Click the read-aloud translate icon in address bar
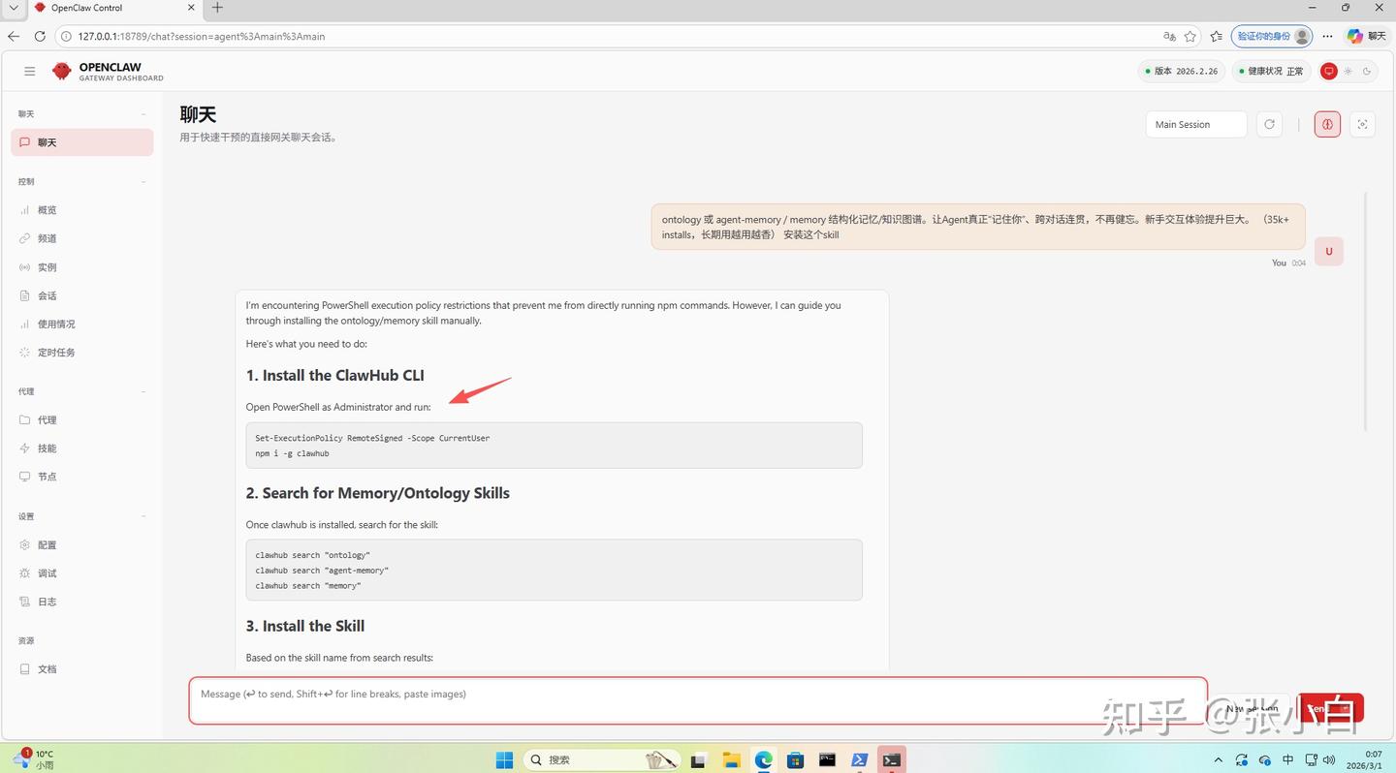This screenshot has height=773, width=1396. [x=1169, y=36]
